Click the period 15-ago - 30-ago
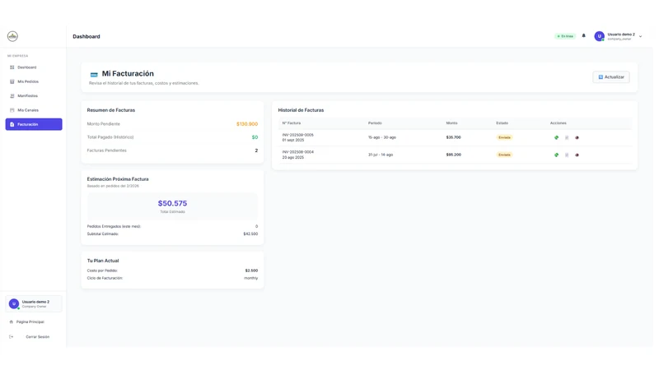Viewport: 659px width, 370px height. pyautogui.click(x=382, y=137)
